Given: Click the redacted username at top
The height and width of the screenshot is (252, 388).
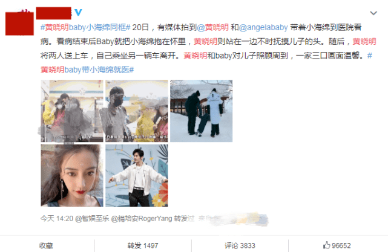Looking at the screenshot, I should tap(54, 13).
